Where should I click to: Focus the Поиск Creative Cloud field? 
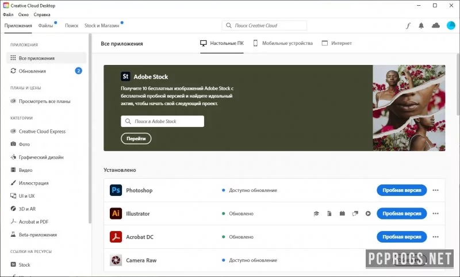264,25
